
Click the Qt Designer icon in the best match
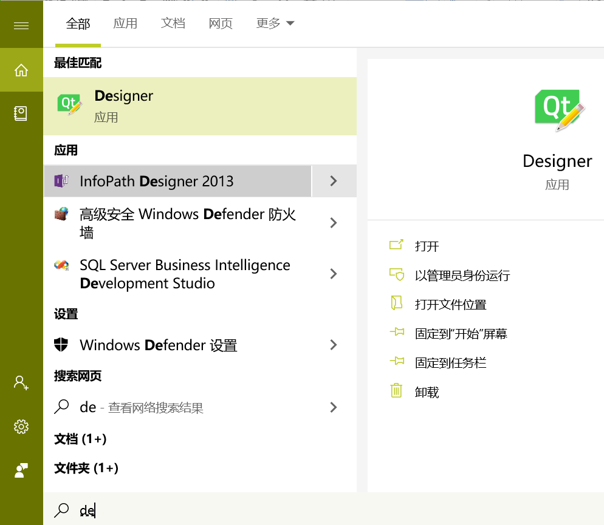pos(70,104)
